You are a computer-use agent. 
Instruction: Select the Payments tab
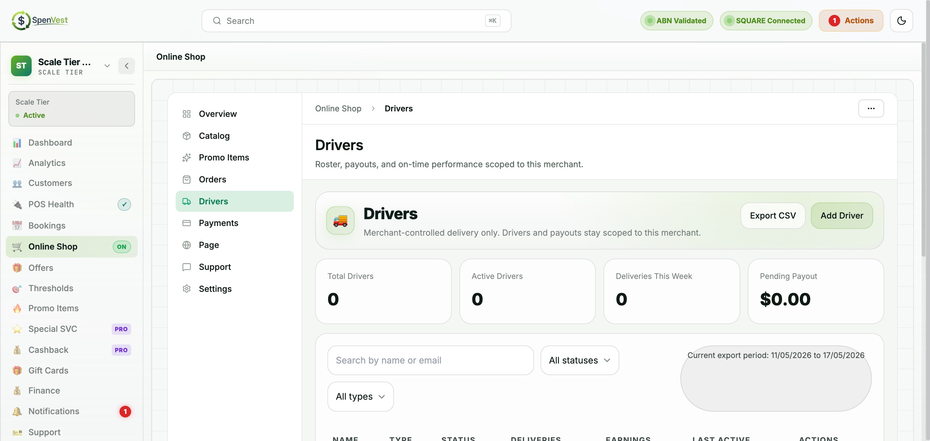pyautogui.click(x=235, y=223)
